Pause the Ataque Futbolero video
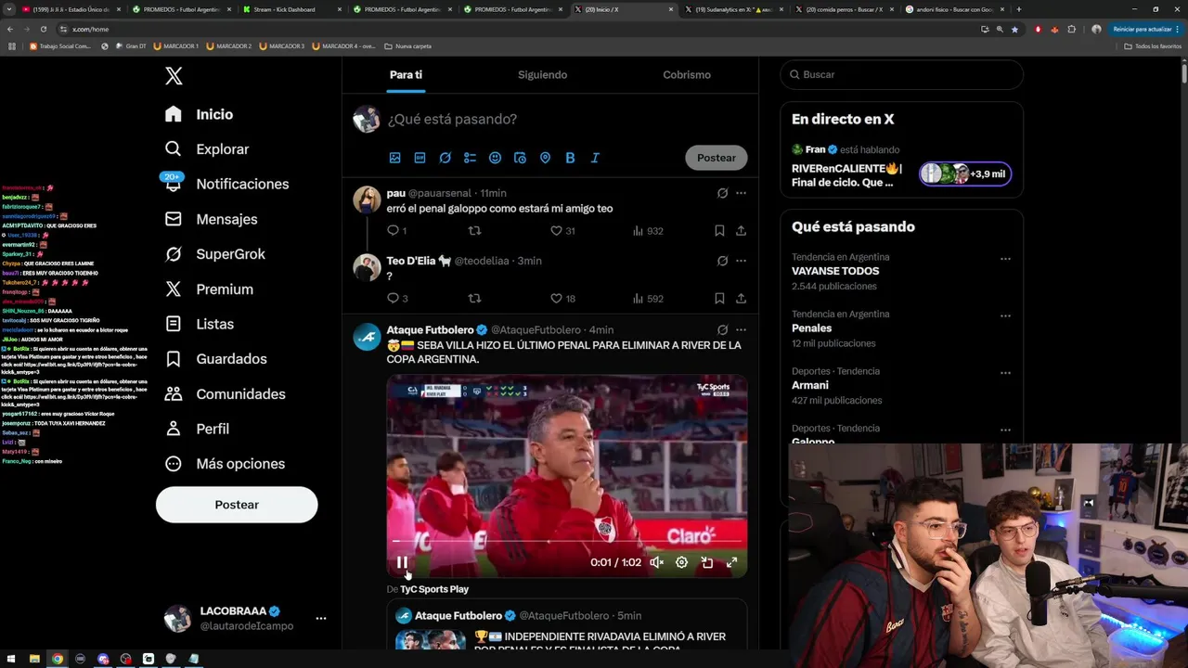This screenshot has height=668, width=1188. (x=402, y=562)
